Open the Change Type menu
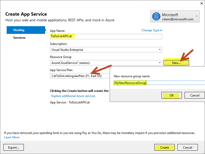The height and width of the screenshot is (154, 205). pyautogui.click(x=152, y=30)
